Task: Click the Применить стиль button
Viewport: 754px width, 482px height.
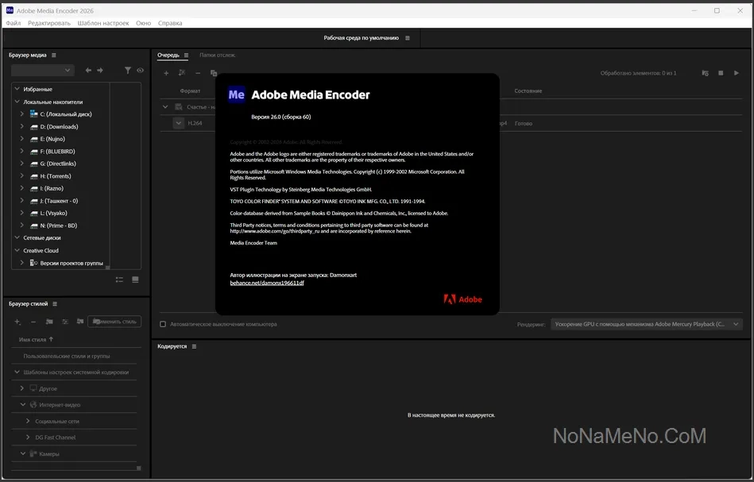Action: click(x=114, y=322)
